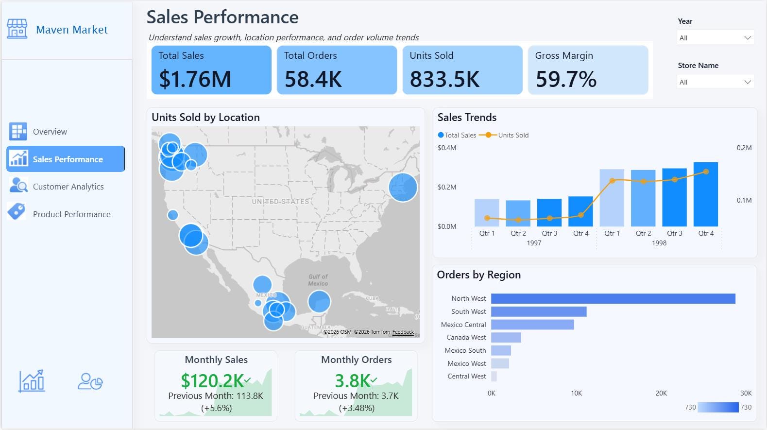Click the Monthly Orders KPI card
767x430 pixels.
356,385
